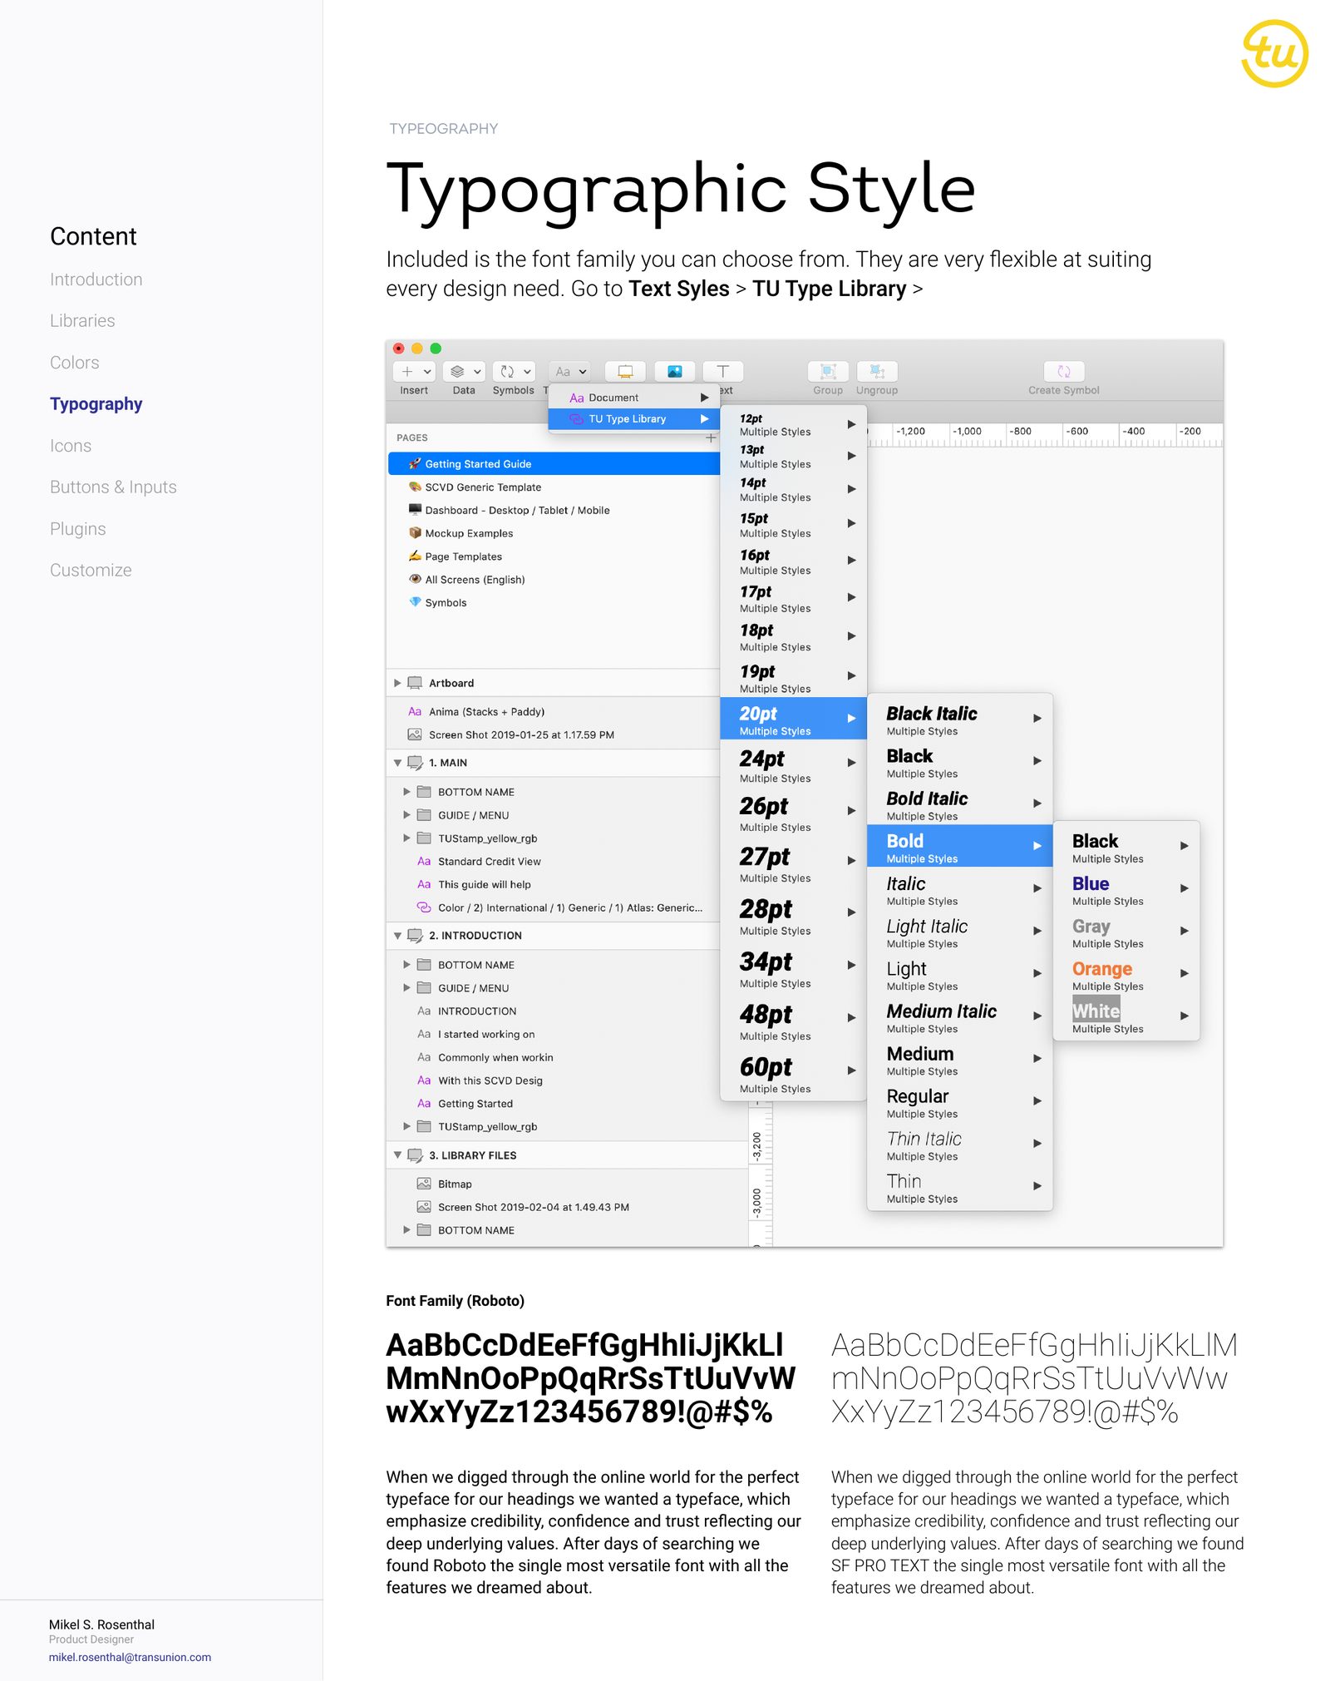Click the Insert plus toolbar icon
The image size is (1330, 1681).
point(414,372)
